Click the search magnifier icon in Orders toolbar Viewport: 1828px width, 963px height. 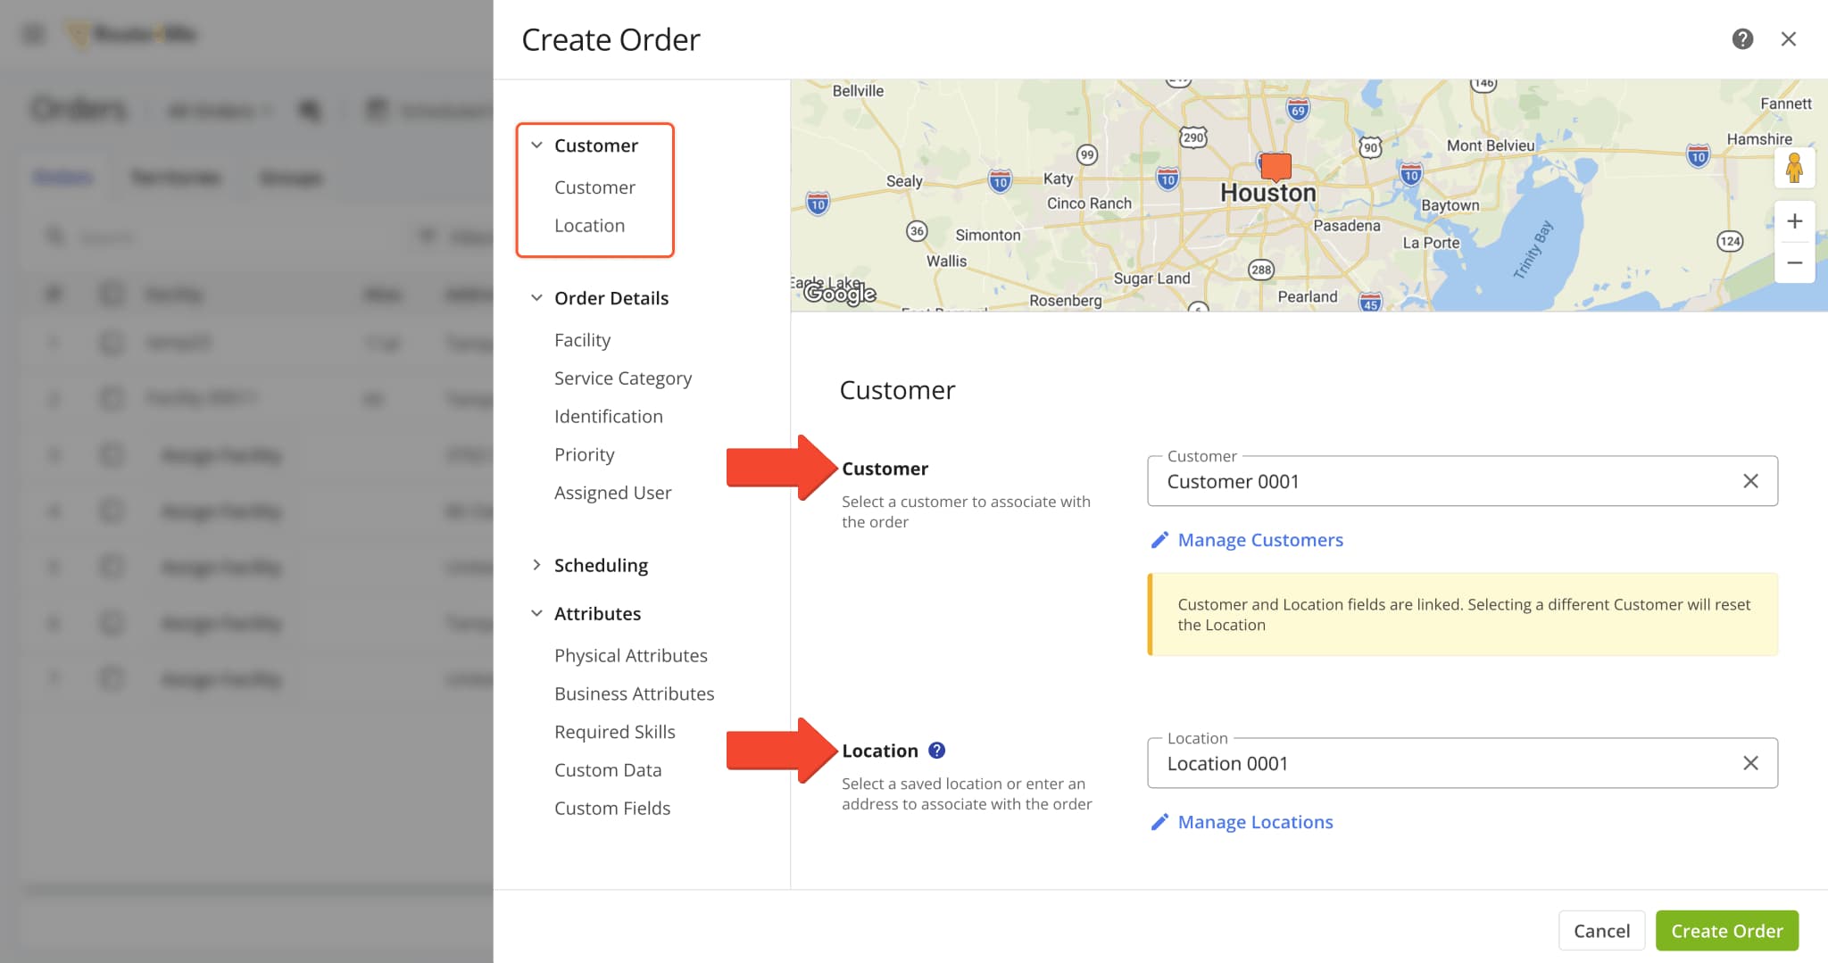[308, 110]
